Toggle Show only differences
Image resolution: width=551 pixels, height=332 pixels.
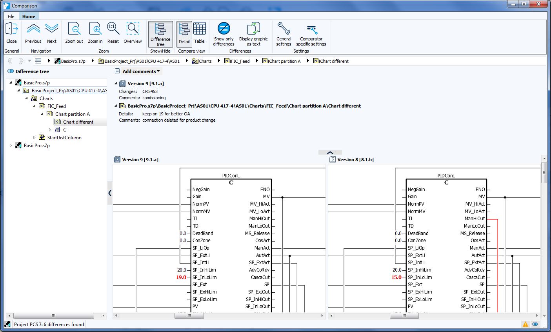pos(224,34)
